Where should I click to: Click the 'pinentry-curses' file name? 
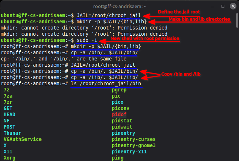click(x=134, y=140)
